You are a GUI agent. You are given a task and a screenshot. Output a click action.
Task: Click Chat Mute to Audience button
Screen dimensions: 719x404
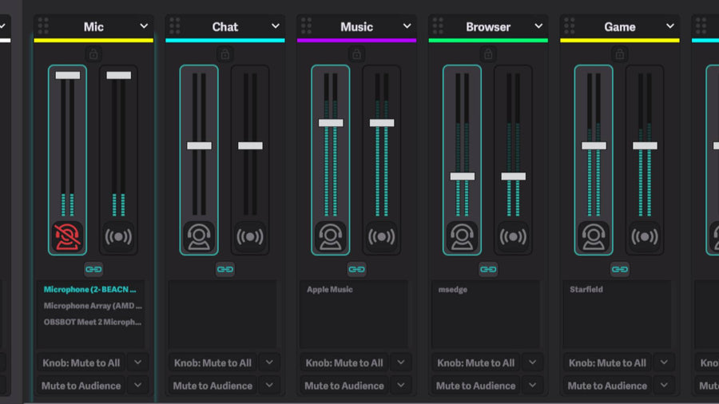tap(213, 386)
